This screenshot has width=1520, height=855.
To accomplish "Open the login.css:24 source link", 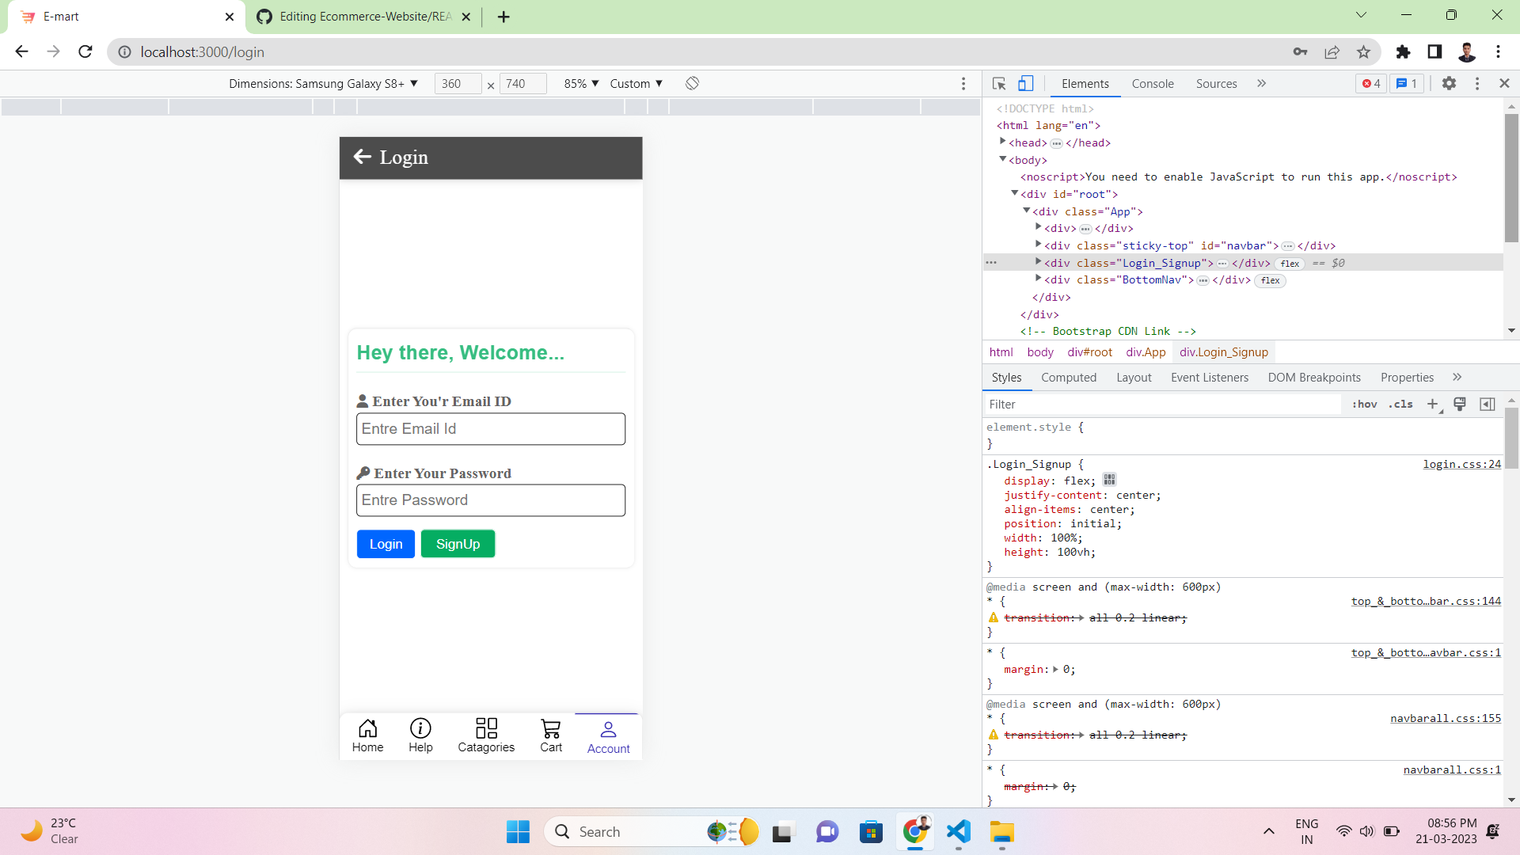I will click(1461, 464).
